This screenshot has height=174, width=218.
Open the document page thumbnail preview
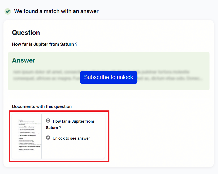[x=27, y=136]
